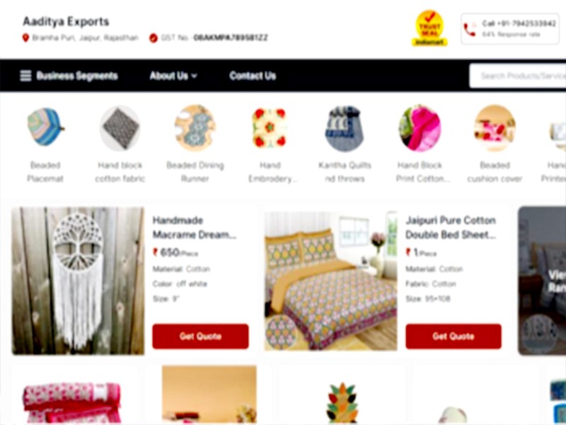Screen dimensions: 566x425
Task: Open the Beaded Dining Runner category icon
Action: pyautogui.click(x=195, y=127)
